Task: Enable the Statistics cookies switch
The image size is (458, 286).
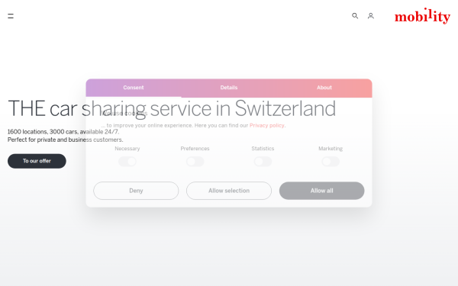Action: click(x=263, y=162)
